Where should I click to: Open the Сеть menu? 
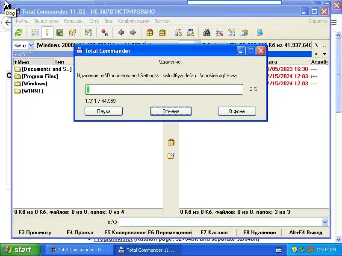94,21
